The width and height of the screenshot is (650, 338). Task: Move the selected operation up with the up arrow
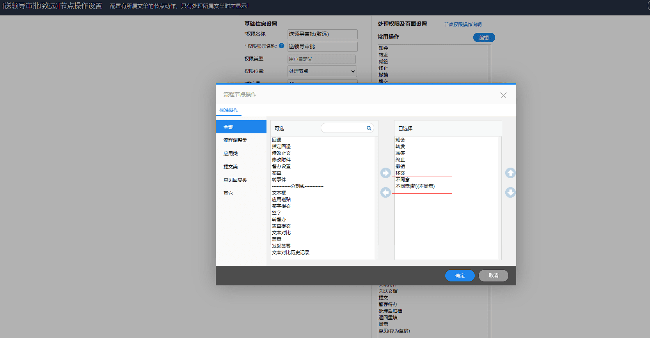click(x=510, y=173)
